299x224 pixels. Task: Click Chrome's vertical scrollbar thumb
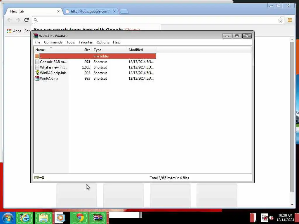click(x=292, y=117)
